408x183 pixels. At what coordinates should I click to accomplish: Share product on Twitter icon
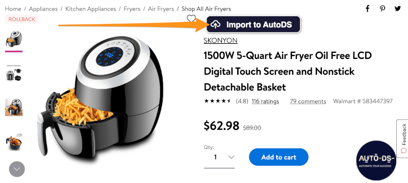(398, 9)
